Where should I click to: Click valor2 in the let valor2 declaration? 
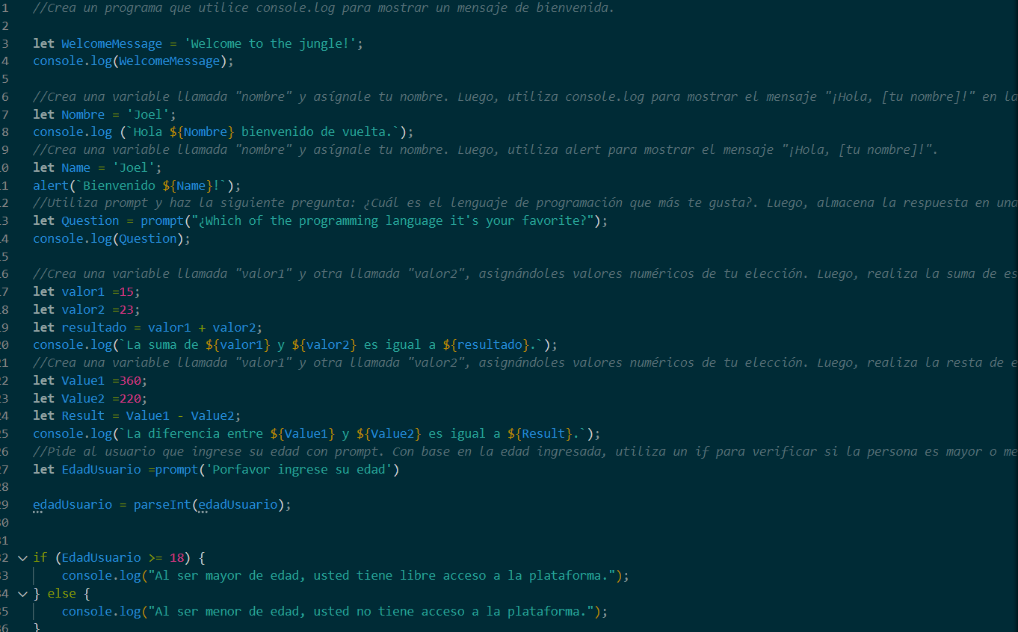point(83,309)
